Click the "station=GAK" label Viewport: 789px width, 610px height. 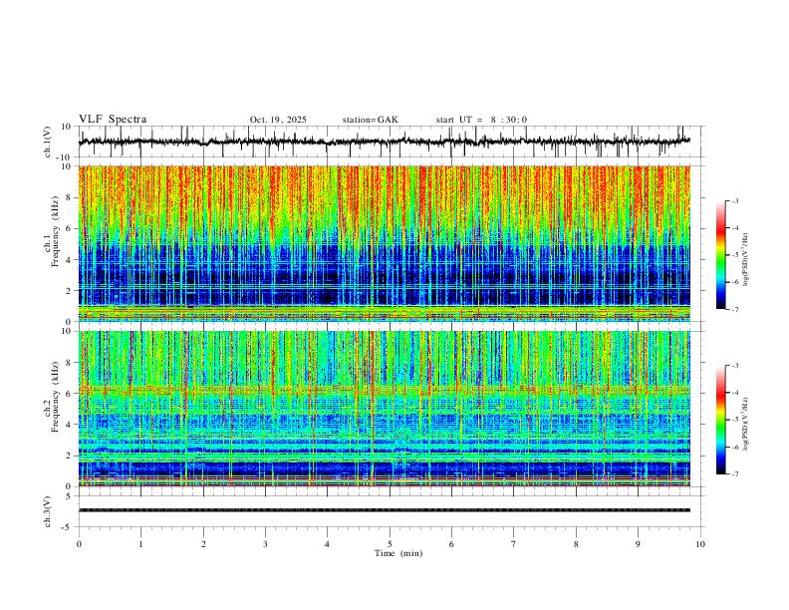370,120
